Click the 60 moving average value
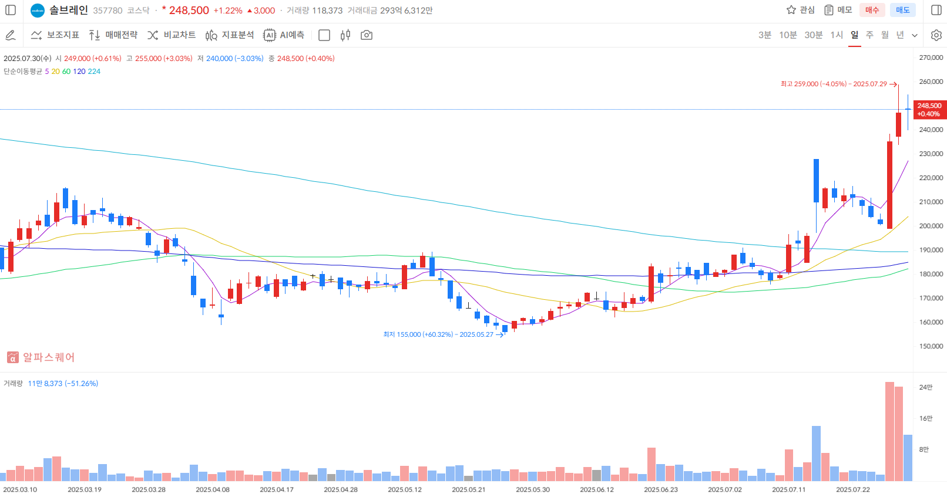Viewport: 947px width, 494px height. coord(66,71)
